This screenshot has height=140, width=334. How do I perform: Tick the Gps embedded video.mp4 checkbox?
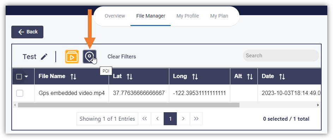20,93
